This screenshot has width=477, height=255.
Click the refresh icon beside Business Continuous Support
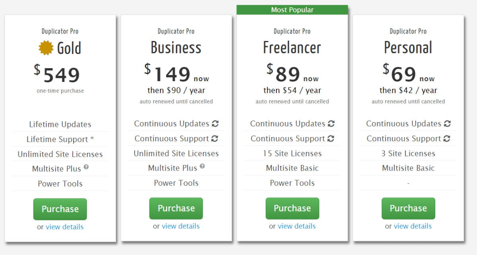[214, 138]
